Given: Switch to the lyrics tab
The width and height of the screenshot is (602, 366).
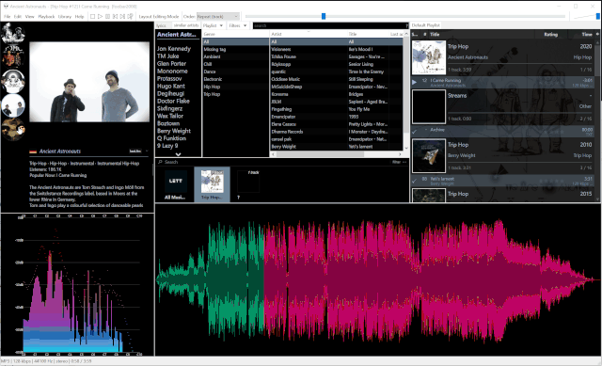Looking at the screenshot, I should pyautogui.click(x=161, y=25).
